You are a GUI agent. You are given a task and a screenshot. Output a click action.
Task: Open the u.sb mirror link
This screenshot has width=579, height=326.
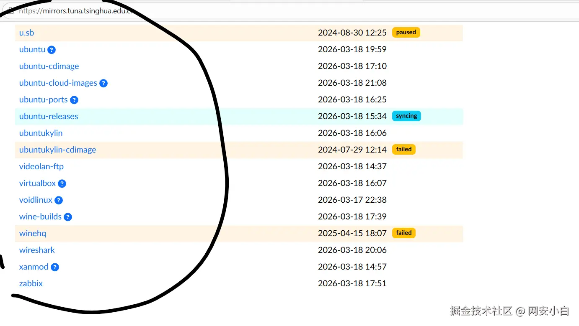tap(26, 33)
